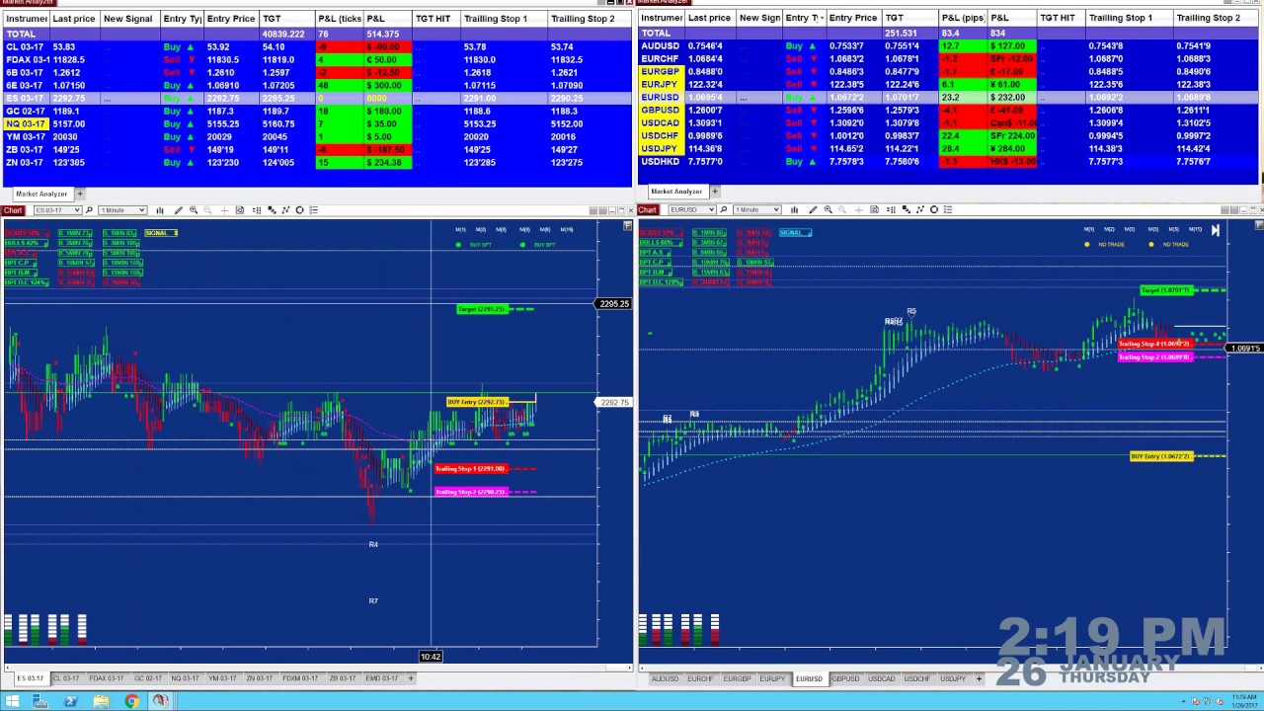
Task: Zoom in on the EURUSD chart
Action: tap(828, 209)
